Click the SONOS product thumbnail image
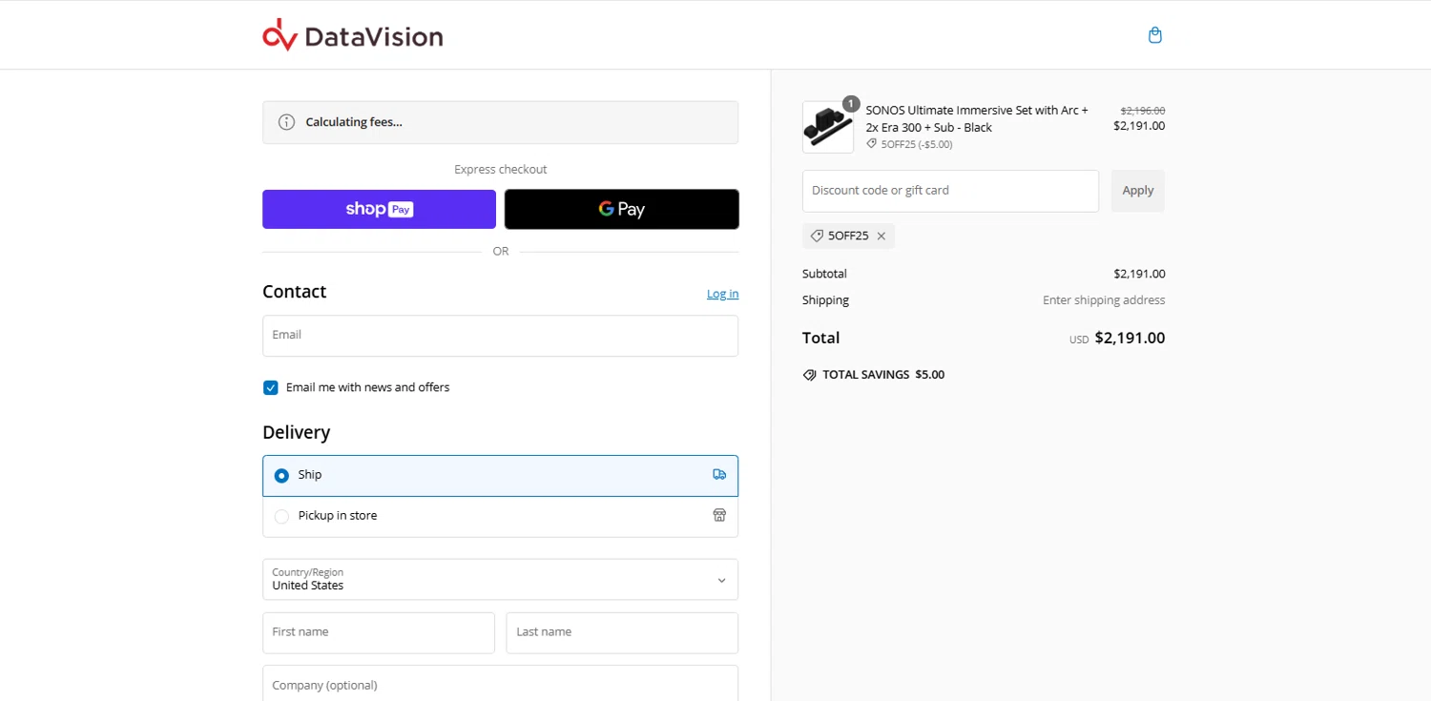The image size is (1431, 701). point(828,127)
